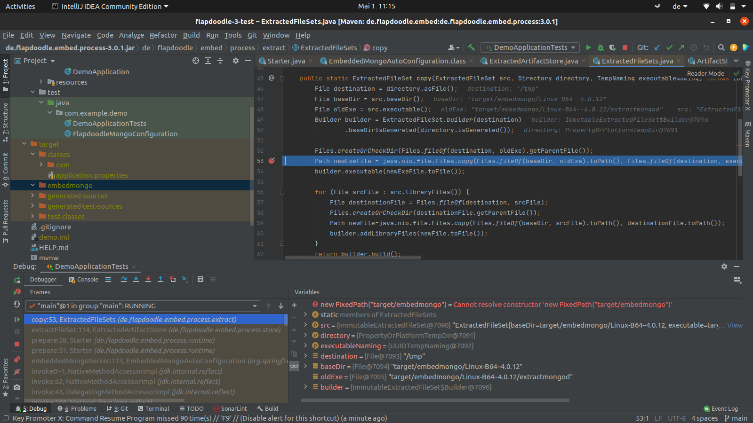Click the main git branch widget

pyautogui.click(x=736, y=418)
